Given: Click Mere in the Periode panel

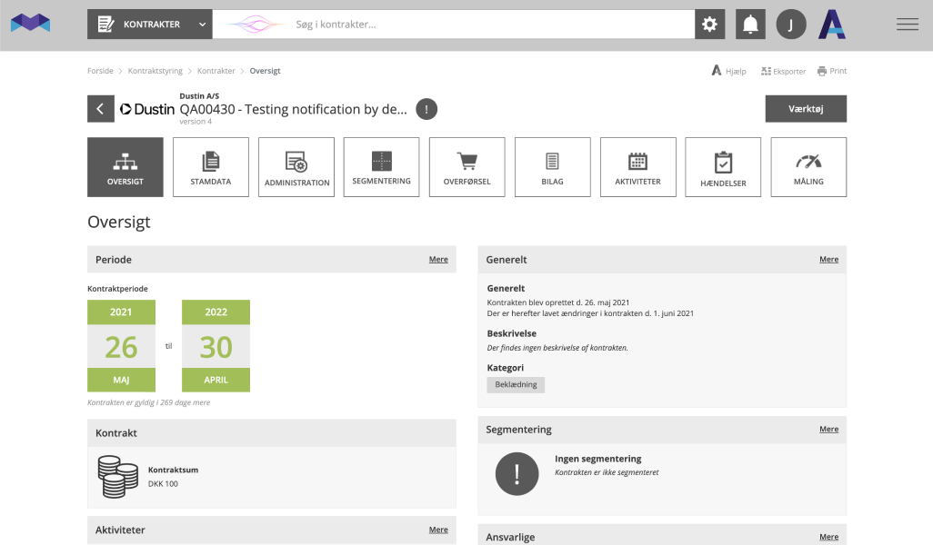Looking at the screenshot, I should (438, 259).
